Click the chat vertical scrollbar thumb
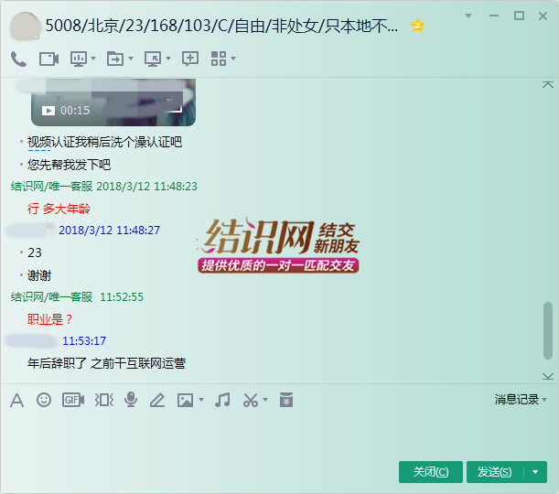 (548, 330)
